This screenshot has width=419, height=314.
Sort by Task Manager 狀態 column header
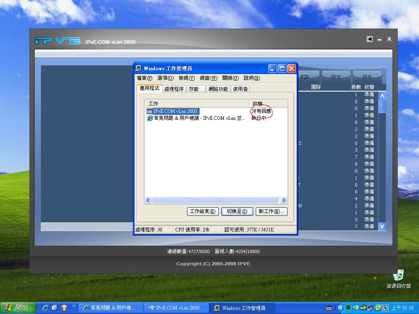268,103
